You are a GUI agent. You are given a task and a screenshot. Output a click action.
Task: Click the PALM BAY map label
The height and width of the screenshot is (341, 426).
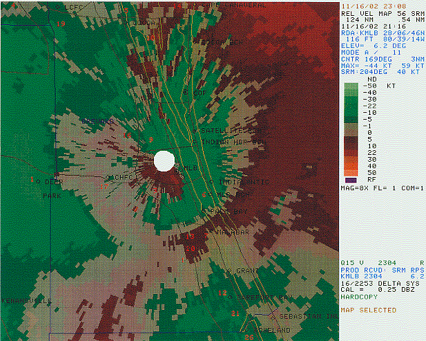tap(229, 211)
